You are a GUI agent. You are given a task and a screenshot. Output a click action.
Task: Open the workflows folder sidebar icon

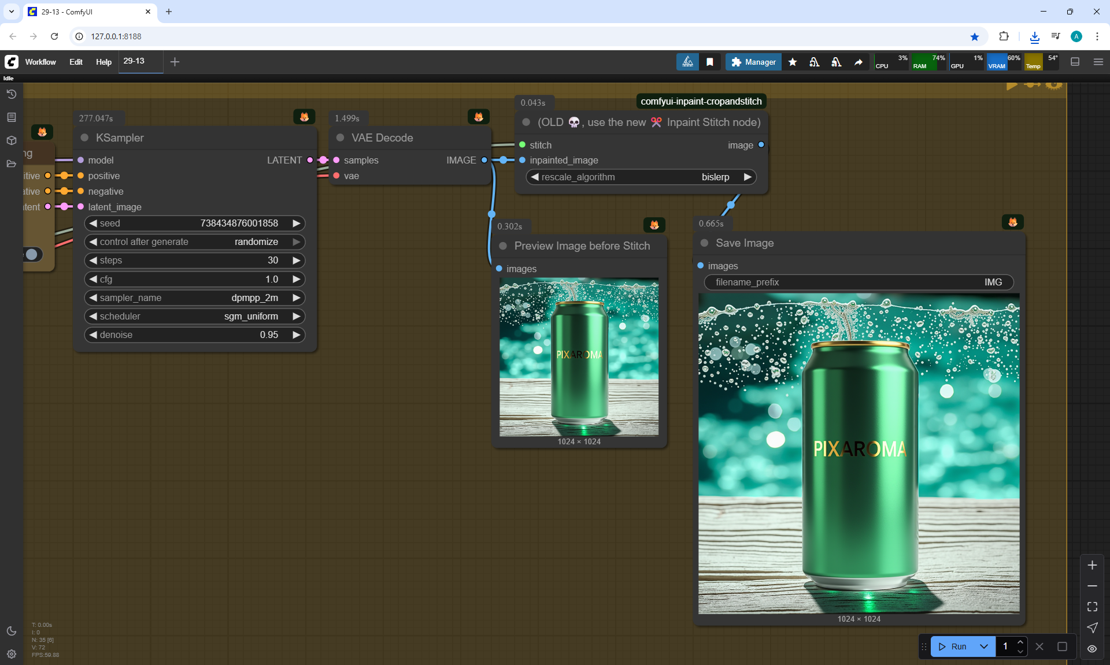click(12, 164)
